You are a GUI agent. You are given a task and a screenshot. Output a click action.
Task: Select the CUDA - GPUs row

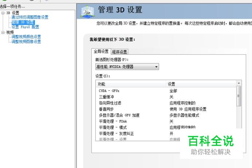(x=166, y=91)
